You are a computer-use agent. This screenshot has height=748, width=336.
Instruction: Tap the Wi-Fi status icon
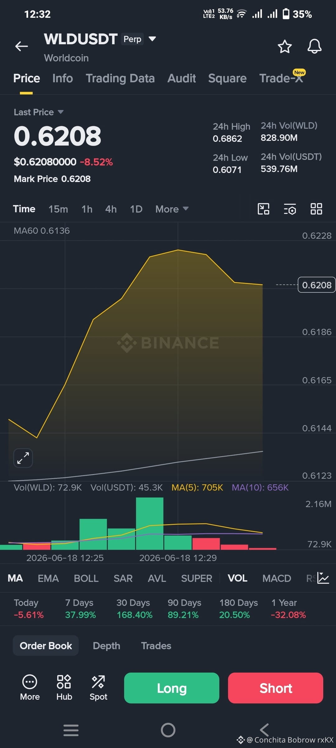click(x=241, y=14)
